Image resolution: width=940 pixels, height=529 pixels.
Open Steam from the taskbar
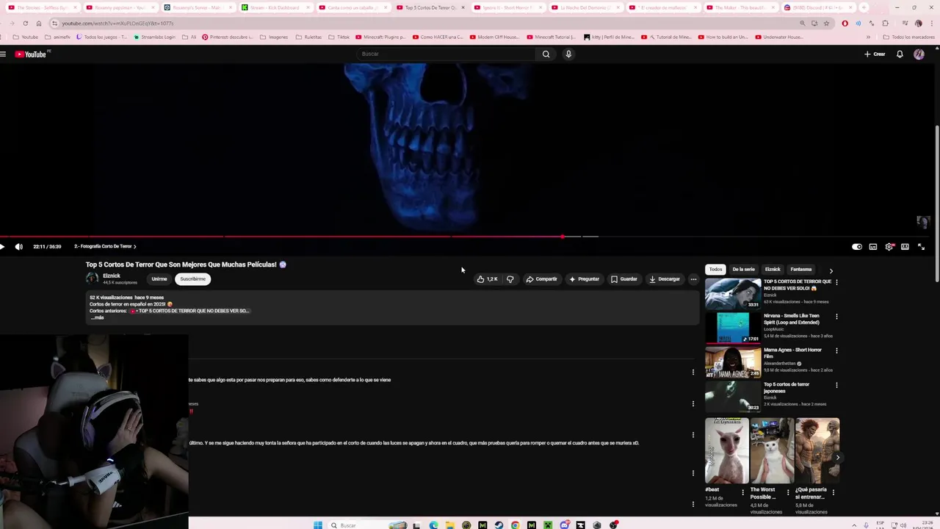coord(499,525)
